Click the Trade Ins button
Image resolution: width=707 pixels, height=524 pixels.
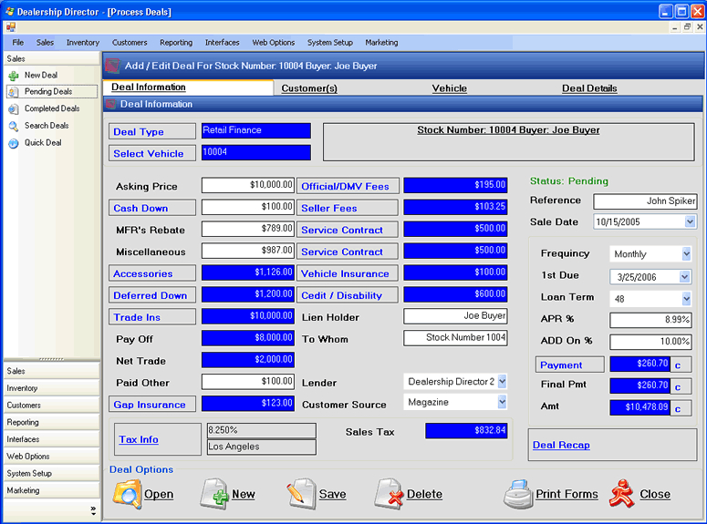(x=152, y=317)
